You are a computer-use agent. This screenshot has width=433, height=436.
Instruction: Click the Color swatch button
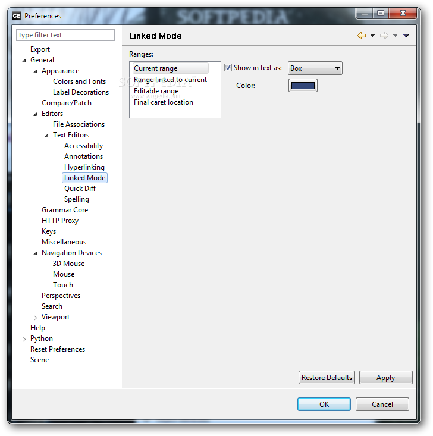tap(303, 86)
